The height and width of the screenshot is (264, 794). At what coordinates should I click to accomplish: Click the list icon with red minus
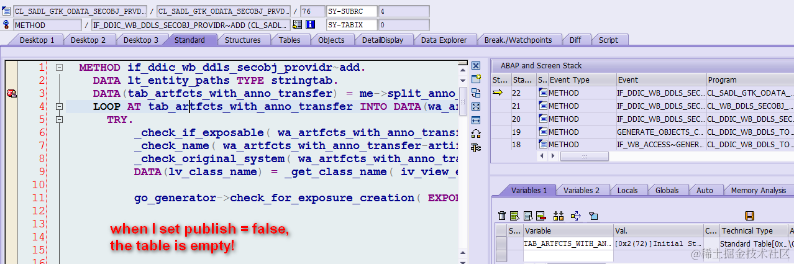[x=541, y=216]
